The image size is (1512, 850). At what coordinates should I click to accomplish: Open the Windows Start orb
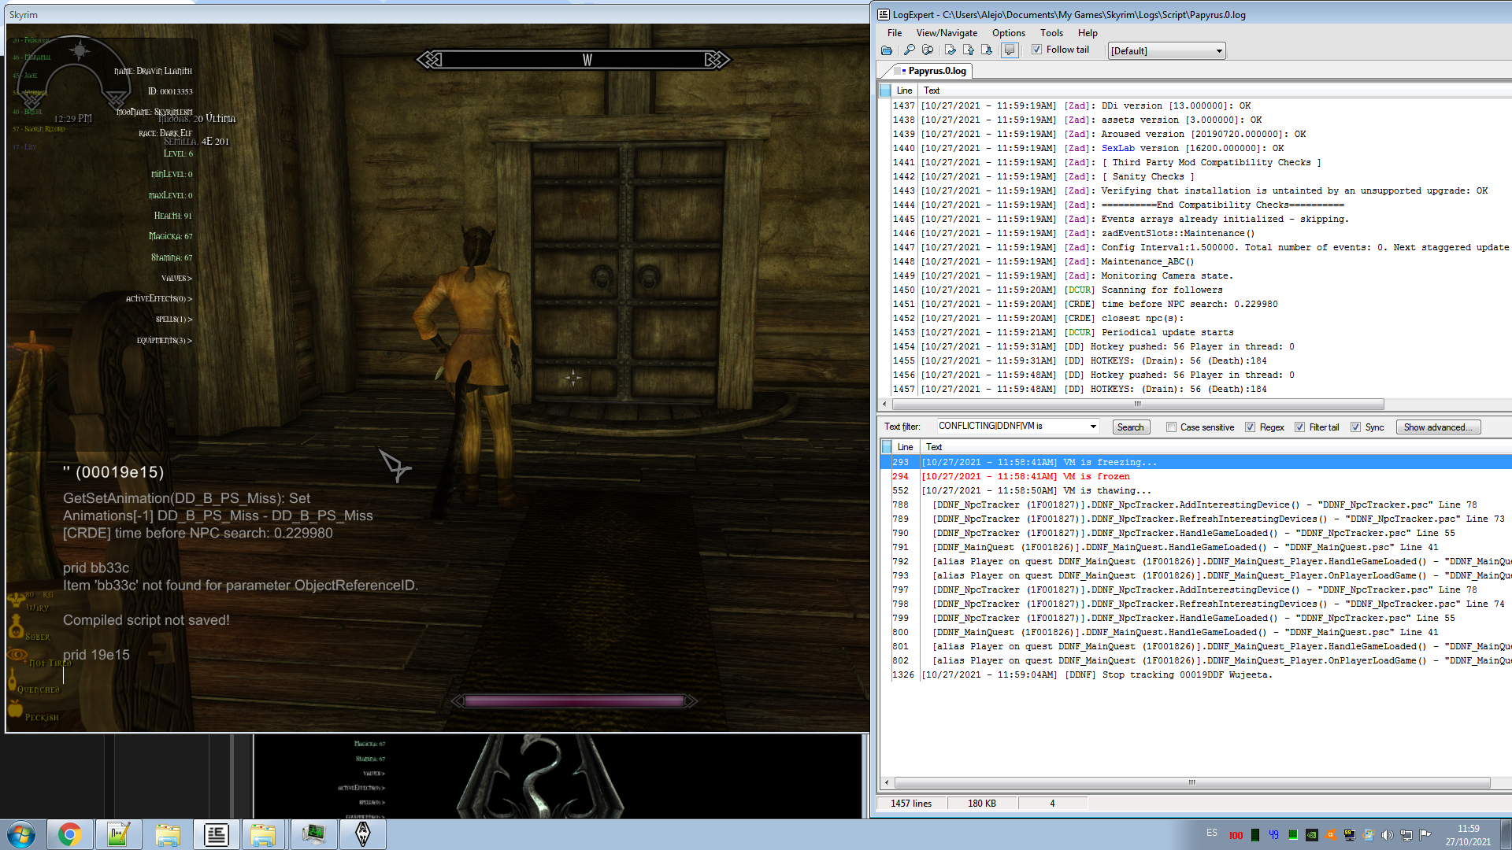[x=21, y=834]
